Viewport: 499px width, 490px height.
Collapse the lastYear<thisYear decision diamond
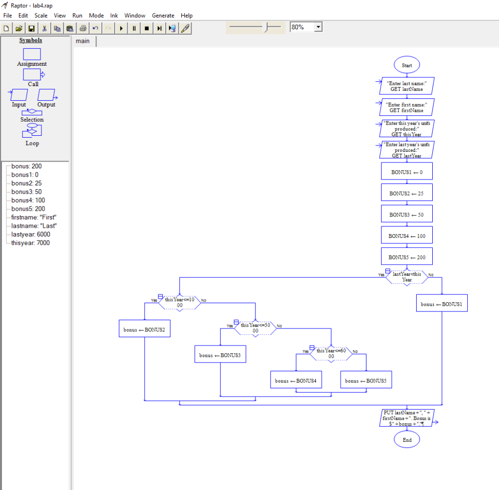[387, 271]
